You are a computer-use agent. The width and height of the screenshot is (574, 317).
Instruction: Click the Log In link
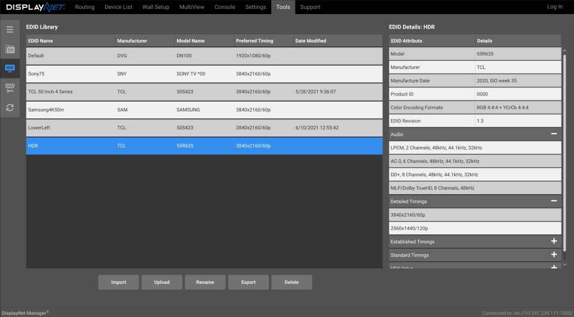[554, 7]
